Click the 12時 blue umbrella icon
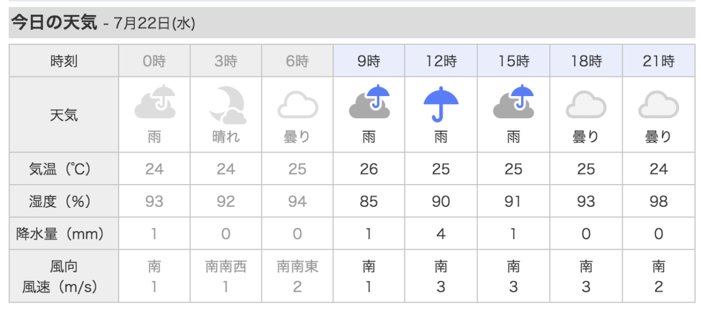The width and height of the screenshot is (701, 311). (441, 104)
